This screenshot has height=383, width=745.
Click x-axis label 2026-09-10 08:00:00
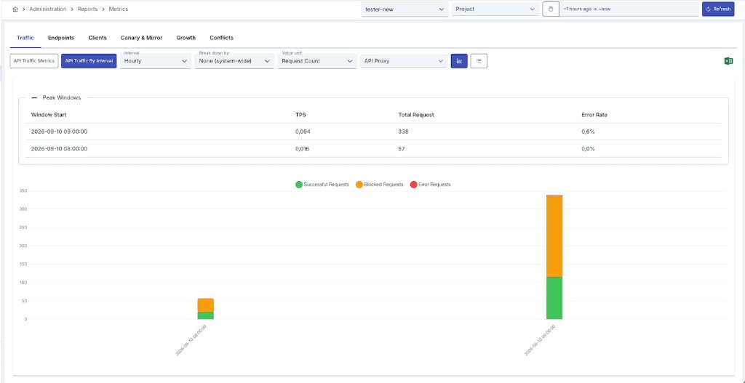(x=191, y=340)
